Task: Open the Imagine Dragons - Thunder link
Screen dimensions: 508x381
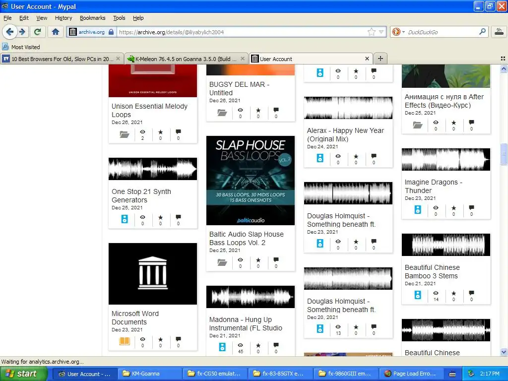Action: 434,187
